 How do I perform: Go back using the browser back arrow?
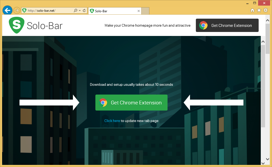(7, 10)
